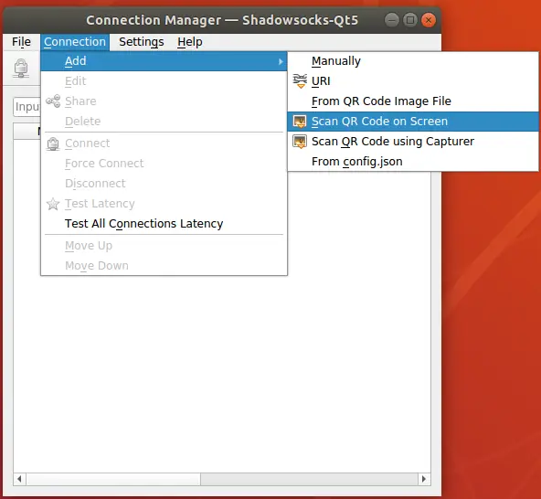Click the Scan QR Code on Screen icon
The height and width of the screenshot is (499, 541).
coord(300,122)
